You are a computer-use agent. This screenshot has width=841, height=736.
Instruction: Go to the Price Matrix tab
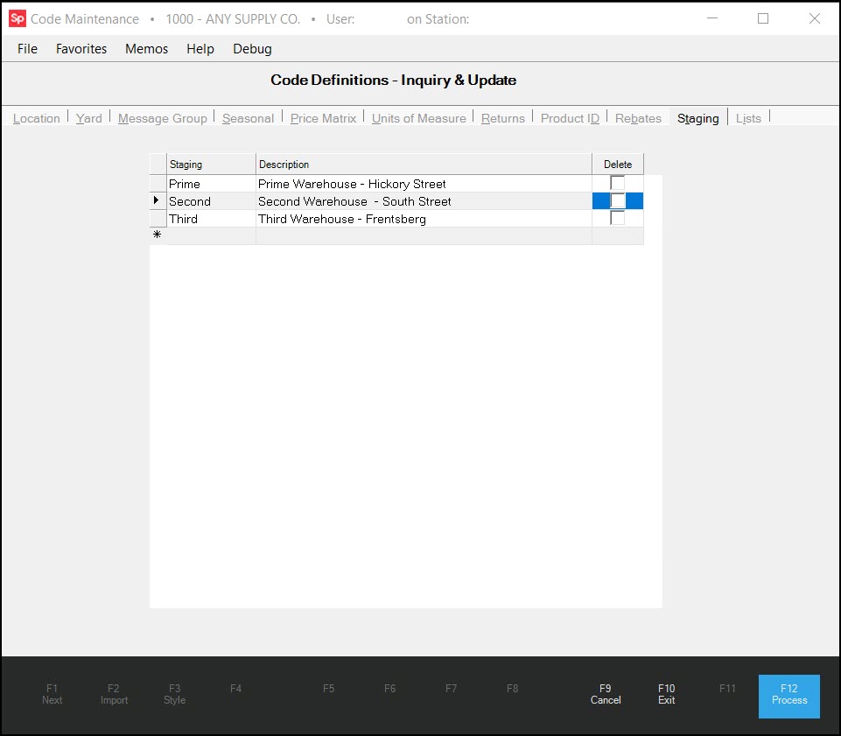[323, 117]
